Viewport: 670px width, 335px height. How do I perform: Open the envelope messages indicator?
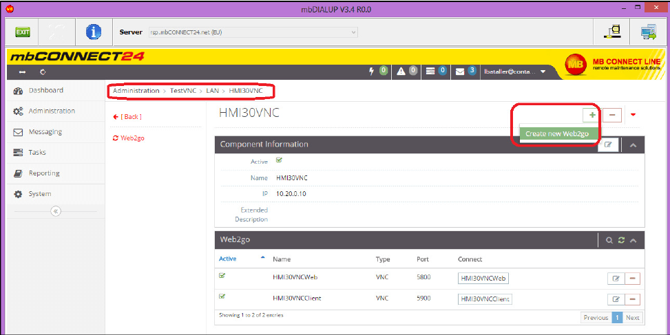coord(465,72)
